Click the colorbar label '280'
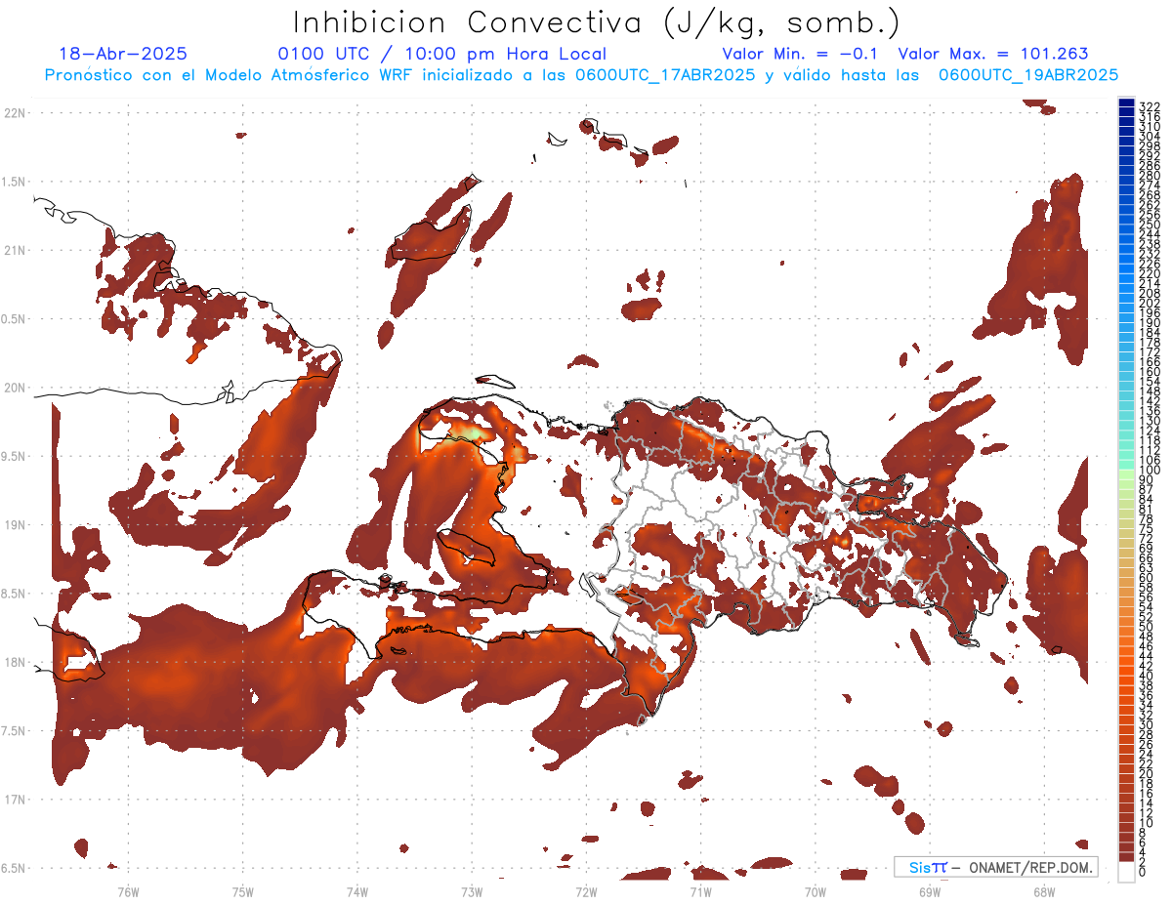This screenshot has width=1172, height=905. coord(1150,175)
